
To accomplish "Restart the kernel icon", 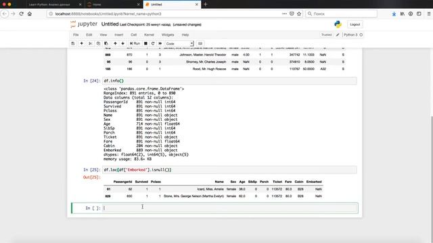I will click(153, 43).
